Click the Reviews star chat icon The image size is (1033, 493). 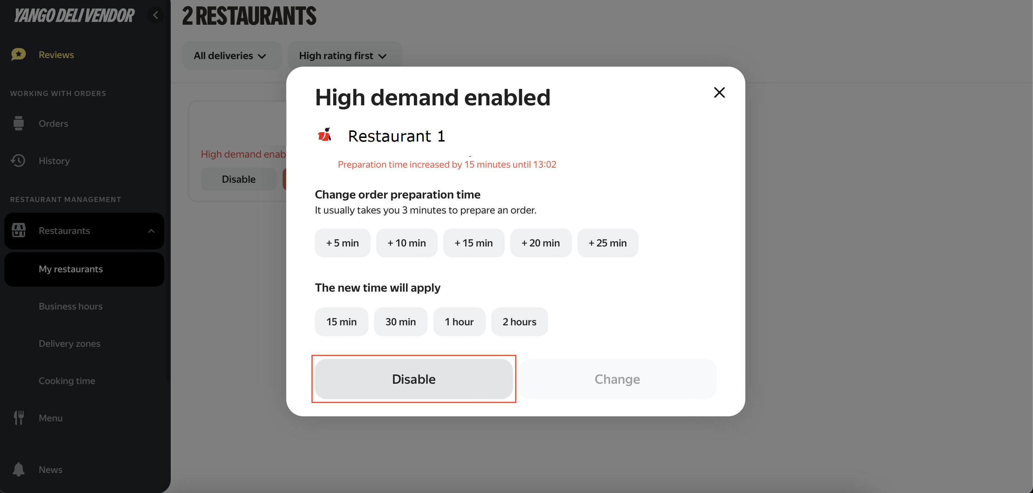[x=18, y=54]
